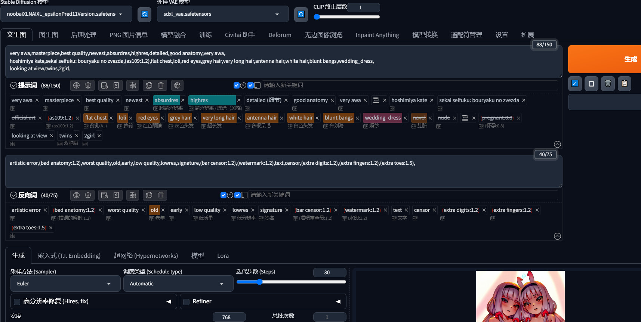Toggle the first checkbox beside 反向词 keyword input
Screen dimensions: 641x322
(x=224, y=195)
